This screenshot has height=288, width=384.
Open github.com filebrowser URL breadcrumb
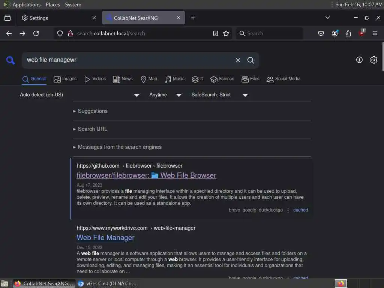(x=129, y=166)
